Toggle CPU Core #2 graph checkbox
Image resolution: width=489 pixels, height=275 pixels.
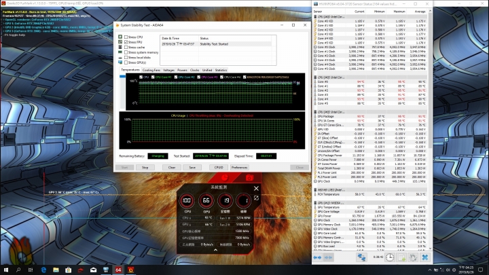coord(176,77)
